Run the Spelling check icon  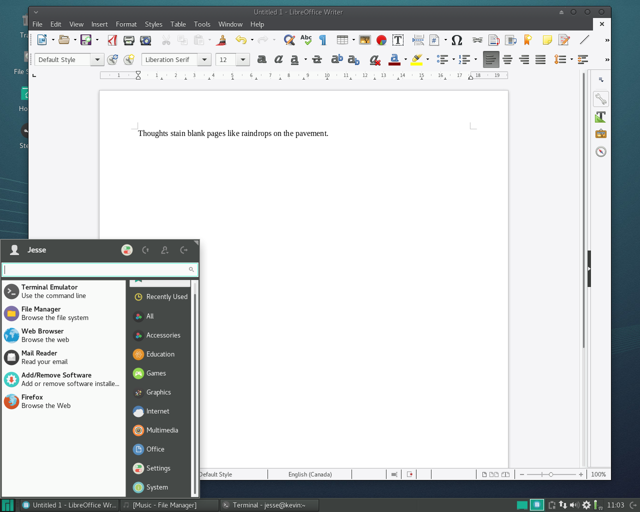(x=306, y=40)
